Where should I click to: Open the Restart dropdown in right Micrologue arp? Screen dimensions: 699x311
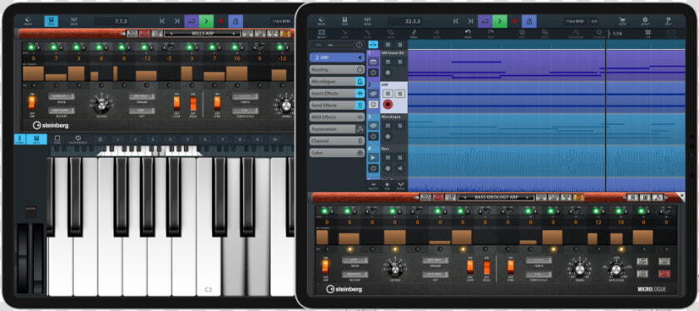click(354, 274)
